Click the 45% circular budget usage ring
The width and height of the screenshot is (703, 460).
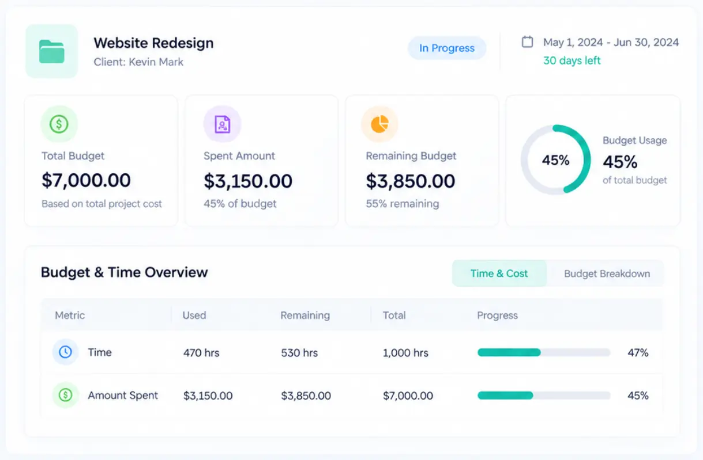(x=555, y=159)
